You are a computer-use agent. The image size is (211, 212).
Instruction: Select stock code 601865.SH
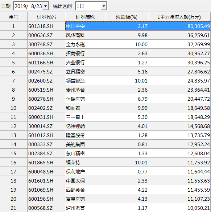[x=41, y=163]
